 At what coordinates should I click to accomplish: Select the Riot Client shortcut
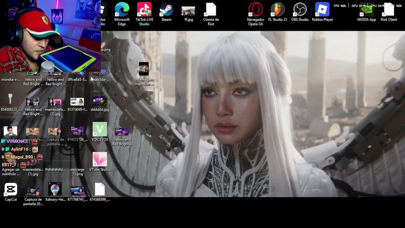pyautogui.click(x=389, y=13)
